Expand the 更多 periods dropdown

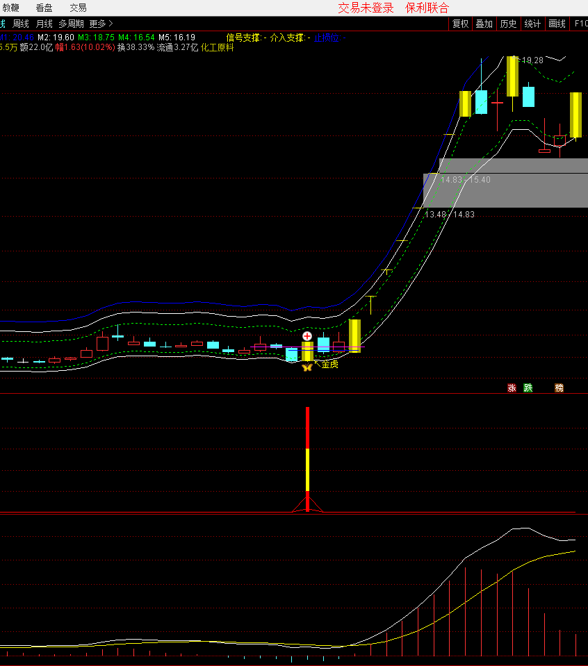click(x=100, y=24)
